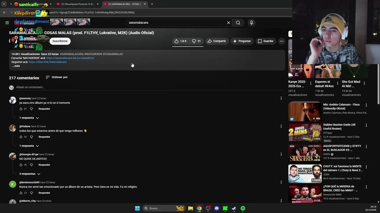The width and height of the screenshot is (380, 213).
Task: Expand the description with ...más
Action: pos(16,66)
